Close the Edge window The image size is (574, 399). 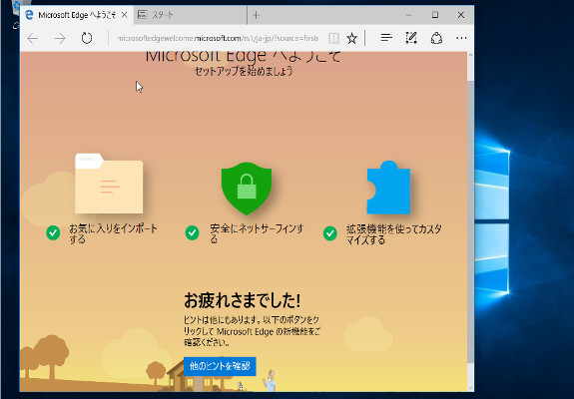tap(461, 15)
